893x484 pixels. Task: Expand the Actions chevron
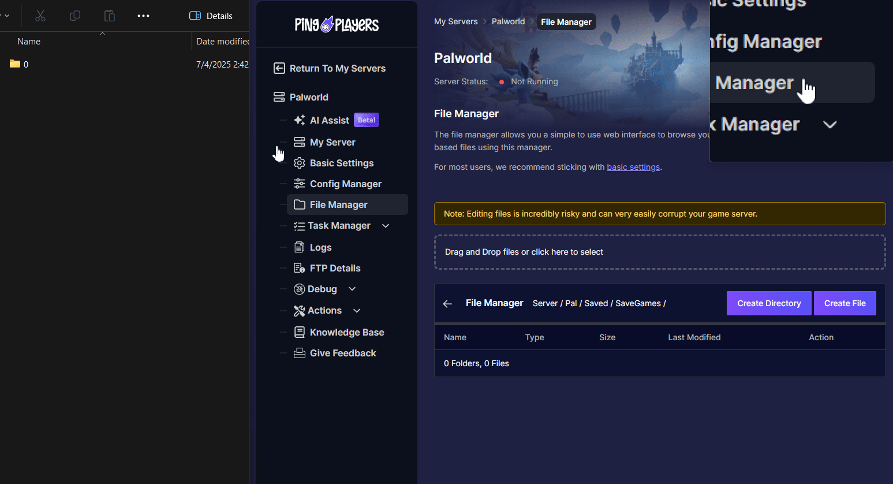tap(357, 311)
